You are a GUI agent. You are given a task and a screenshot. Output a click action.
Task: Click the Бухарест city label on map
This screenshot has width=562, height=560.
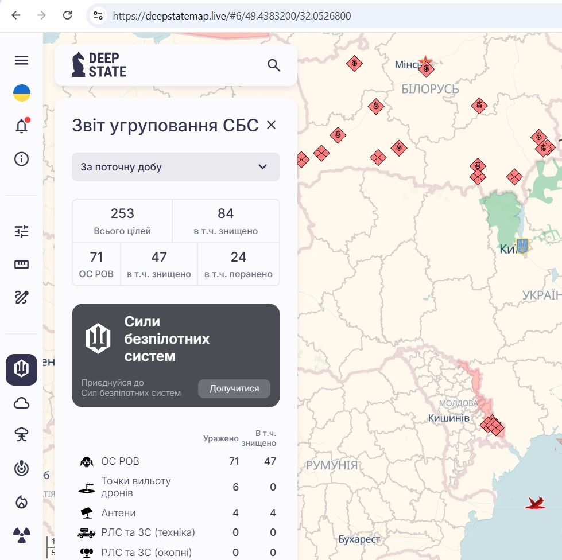(359, 539)
